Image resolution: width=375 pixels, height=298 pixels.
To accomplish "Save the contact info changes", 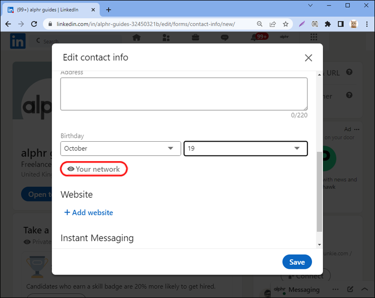I will [x=297, y=262].
